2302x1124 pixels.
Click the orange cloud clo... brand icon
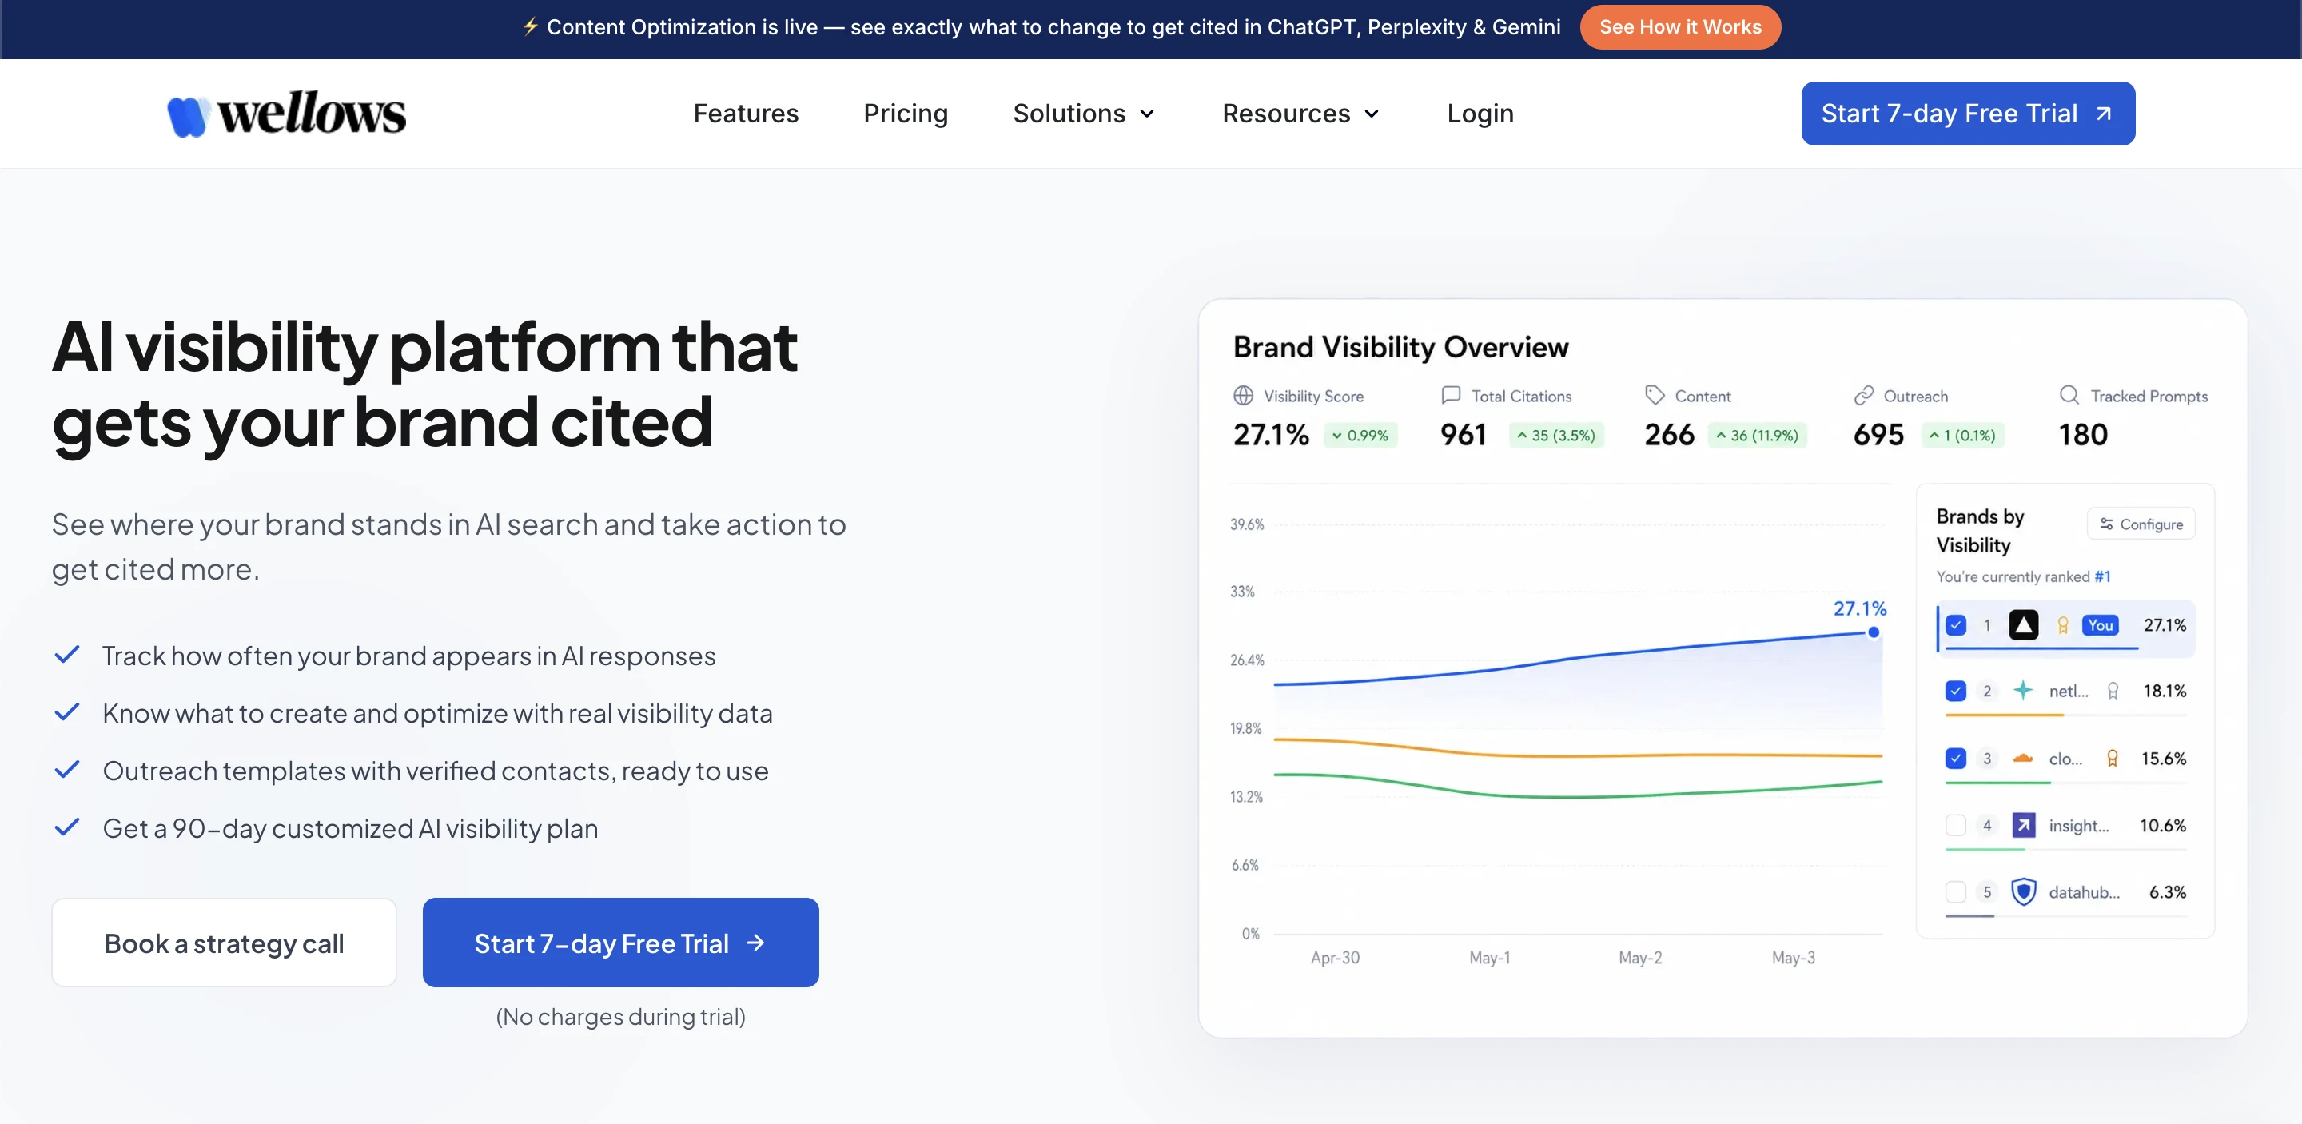2023,758
